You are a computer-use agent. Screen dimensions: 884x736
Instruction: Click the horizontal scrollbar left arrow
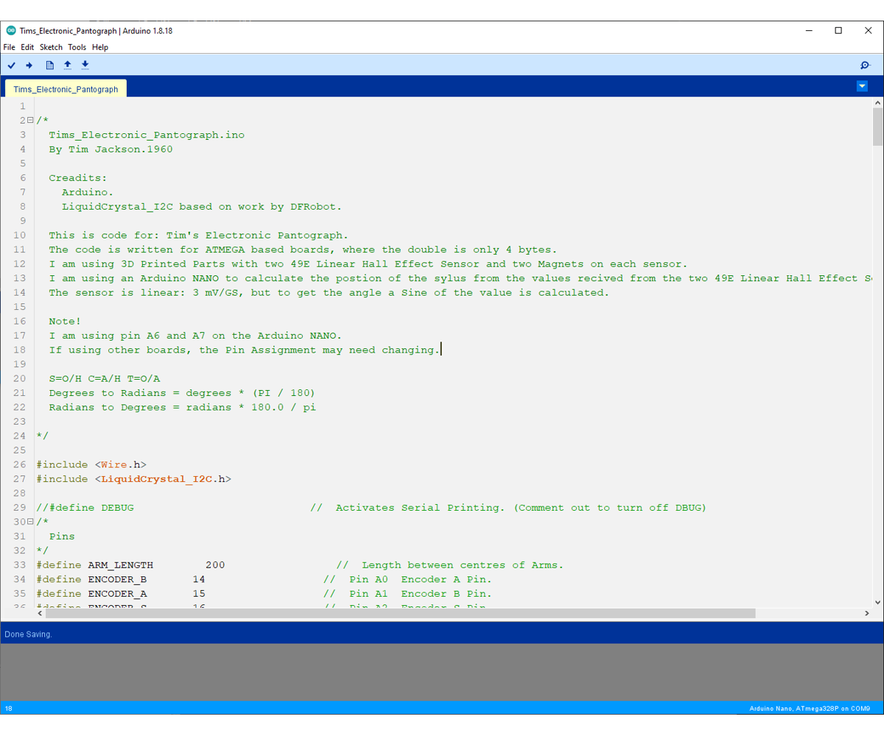click(x=40, y=613)
